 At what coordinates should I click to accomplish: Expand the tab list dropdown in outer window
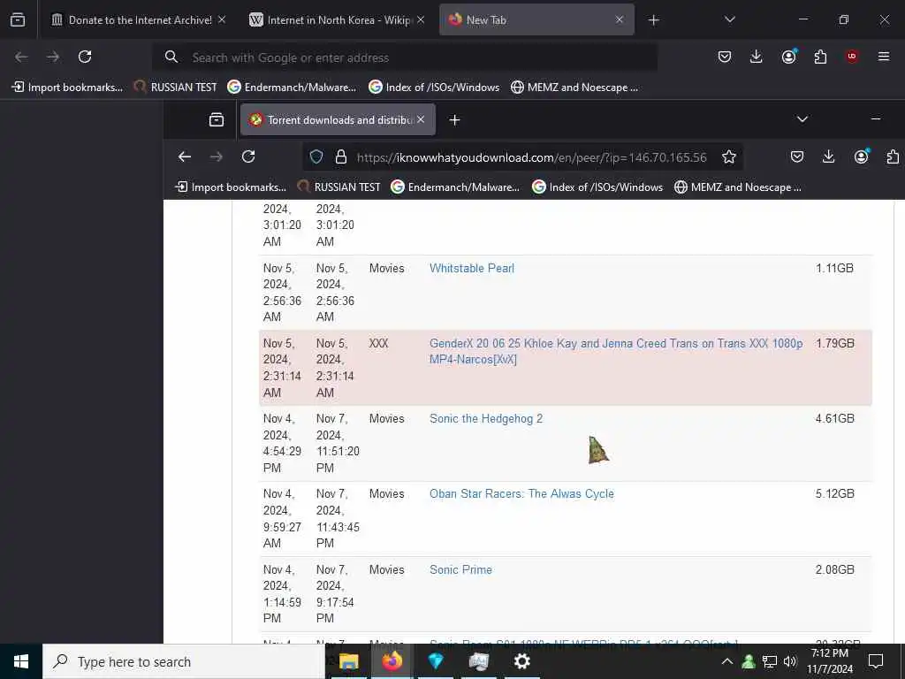coord(729,19)
